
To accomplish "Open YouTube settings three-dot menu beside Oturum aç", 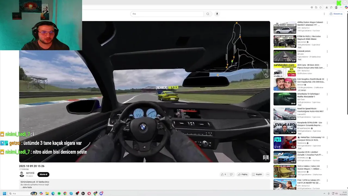I will pyautogui.click(x=324, y=14).
